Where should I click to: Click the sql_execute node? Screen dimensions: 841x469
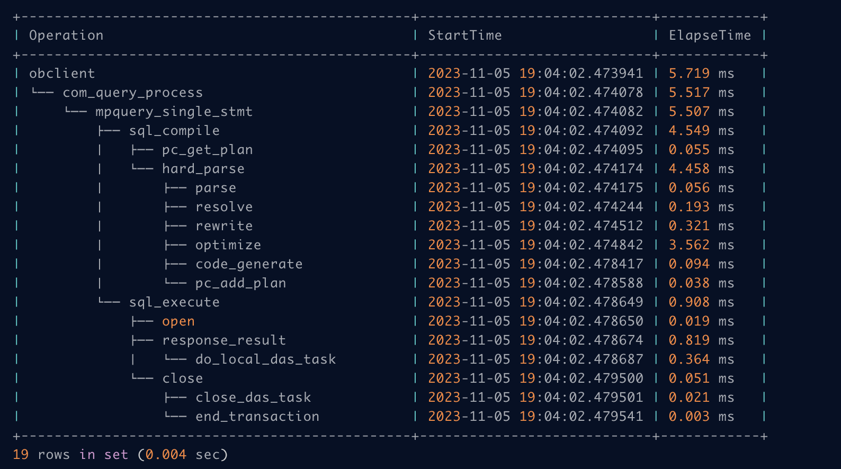click(174, 302)
